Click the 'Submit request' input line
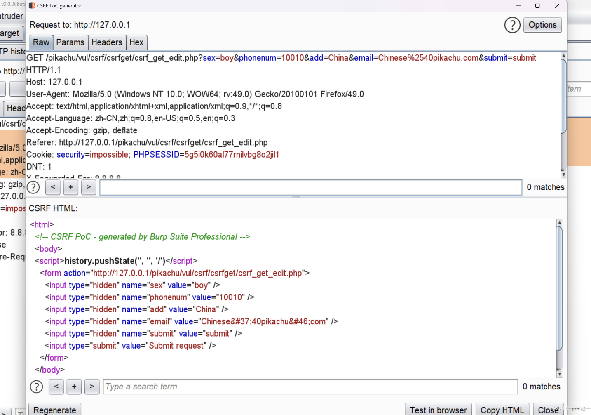 click(x=131, y=346)
